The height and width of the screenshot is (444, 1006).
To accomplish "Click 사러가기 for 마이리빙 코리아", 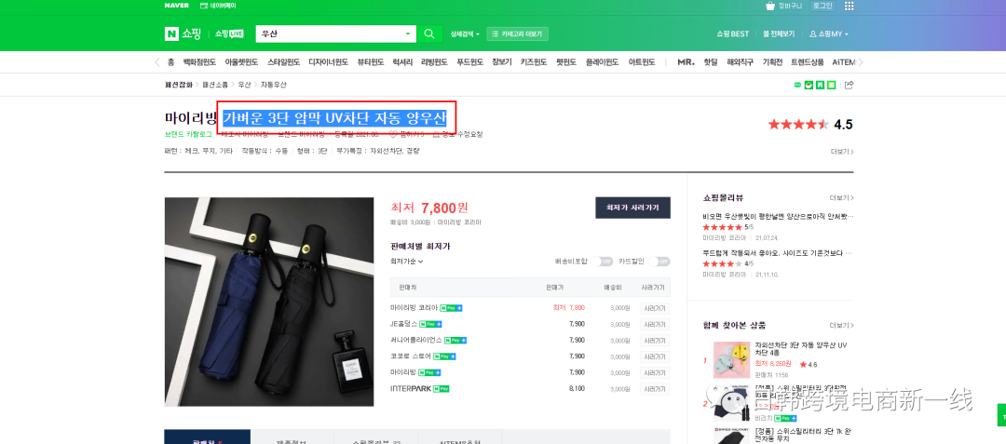I will (655, 308).
